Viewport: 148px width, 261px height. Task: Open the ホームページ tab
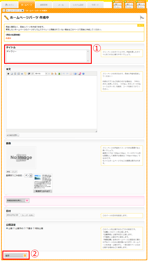tap(27, 5)
